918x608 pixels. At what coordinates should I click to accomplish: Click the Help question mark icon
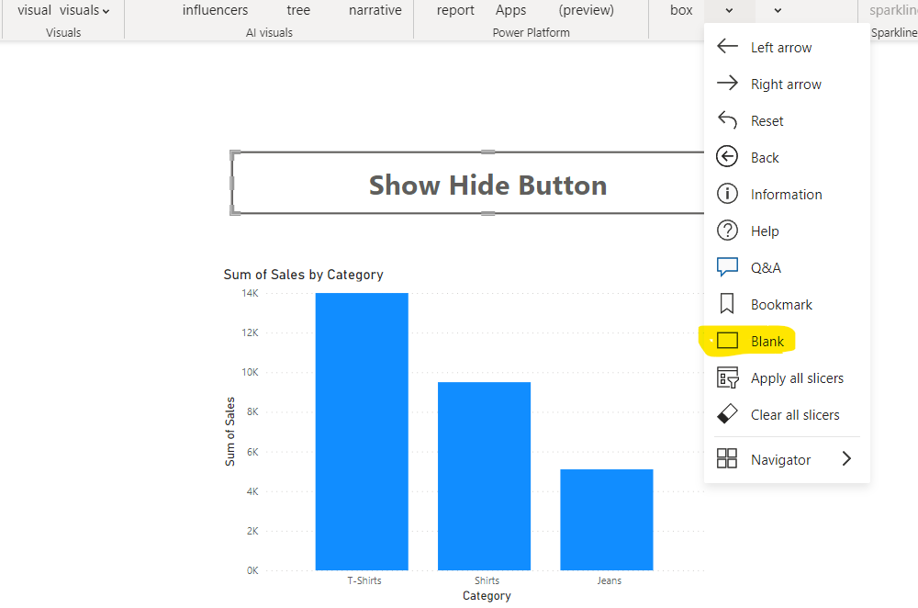pos(727,231)
